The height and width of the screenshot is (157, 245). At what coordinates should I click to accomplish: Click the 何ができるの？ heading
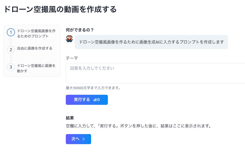pyautogui.click(x=80, y=30)
